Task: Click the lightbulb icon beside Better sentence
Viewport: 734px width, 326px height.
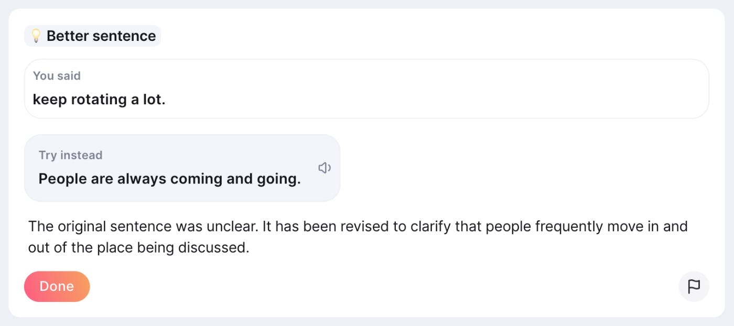Action: pos(36,36)
